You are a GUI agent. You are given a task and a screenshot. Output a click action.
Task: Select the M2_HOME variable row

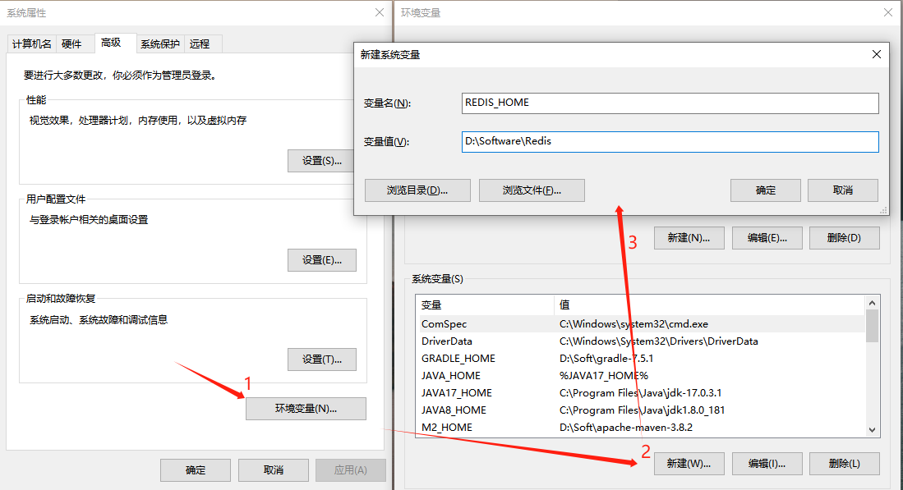[x=640, y=428]
